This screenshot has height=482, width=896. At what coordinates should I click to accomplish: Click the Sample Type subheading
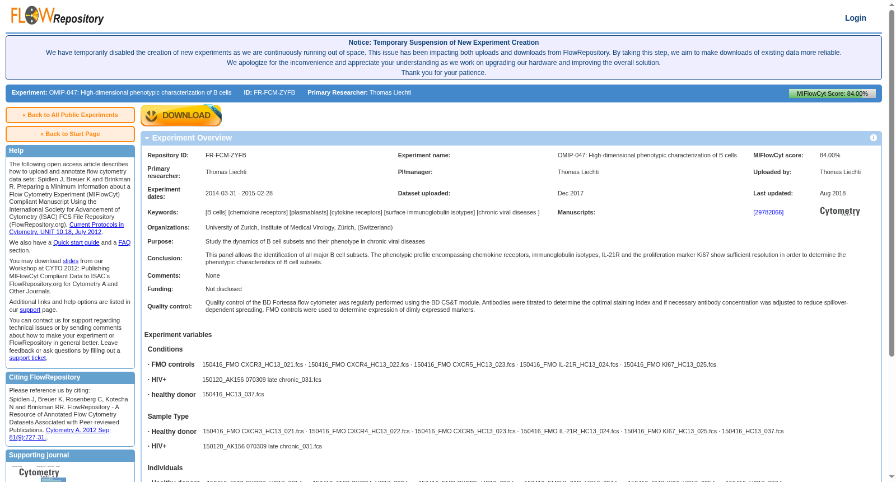[x=168, y=417]
